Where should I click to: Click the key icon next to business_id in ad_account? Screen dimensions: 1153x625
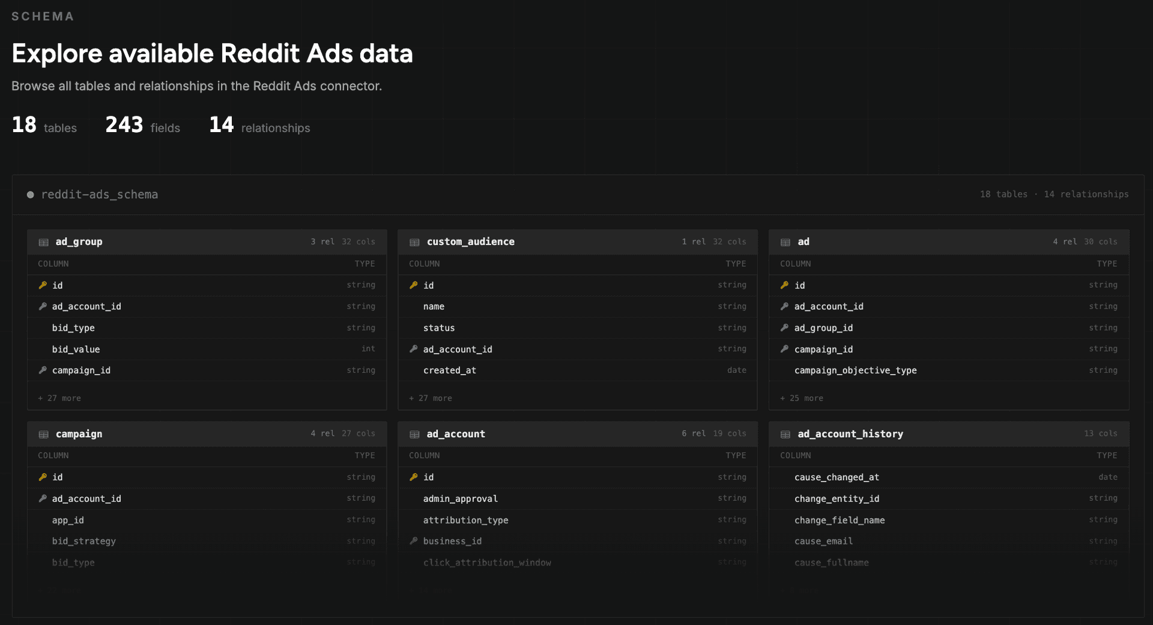(x=413, y=541)
